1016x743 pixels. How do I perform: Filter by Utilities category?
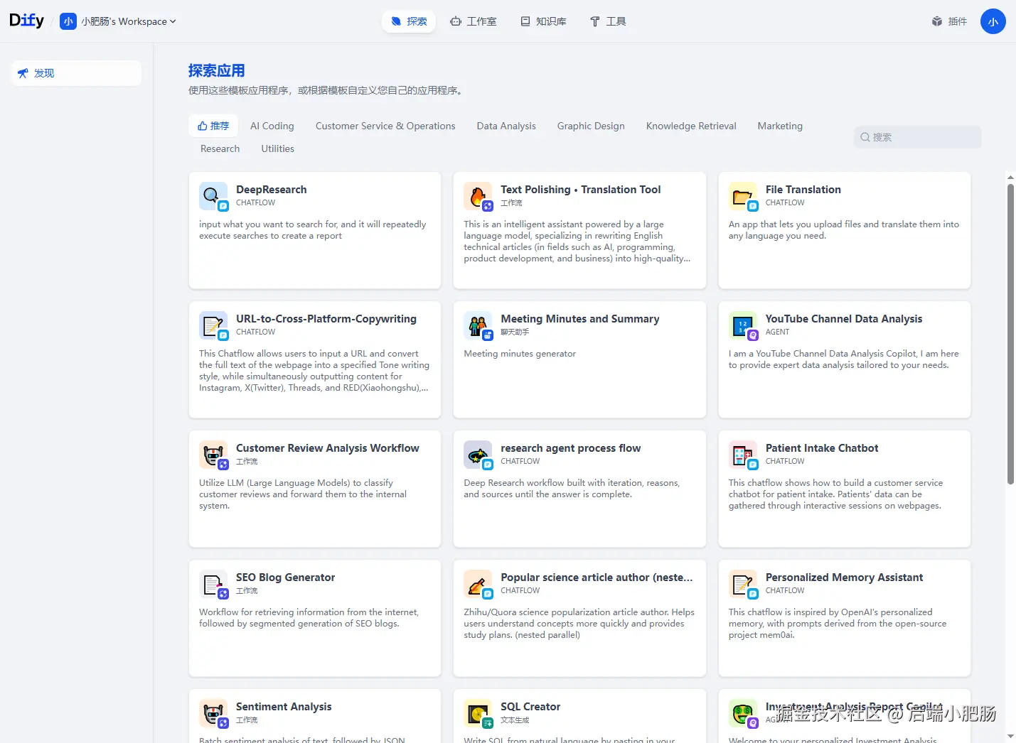[x=278, y=148]
